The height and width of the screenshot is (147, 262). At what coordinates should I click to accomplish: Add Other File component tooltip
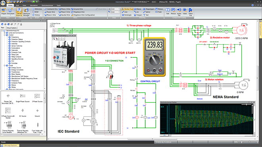click(191, 12)
